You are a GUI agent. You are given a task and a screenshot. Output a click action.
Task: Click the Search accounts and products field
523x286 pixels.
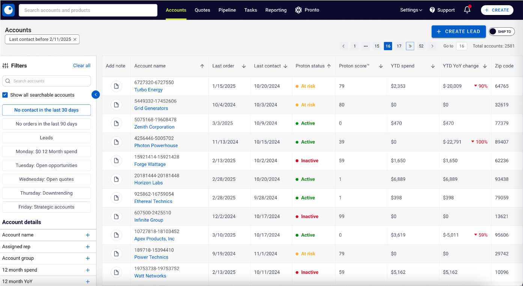[x=88, y=10]
